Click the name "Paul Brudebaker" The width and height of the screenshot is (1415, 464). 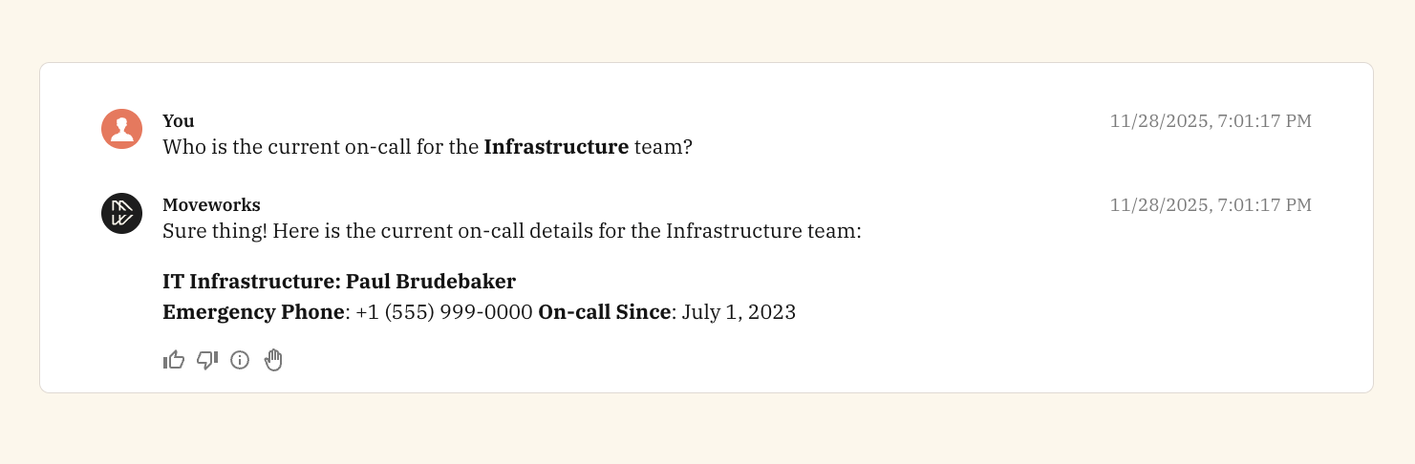(x=431, y=282)
